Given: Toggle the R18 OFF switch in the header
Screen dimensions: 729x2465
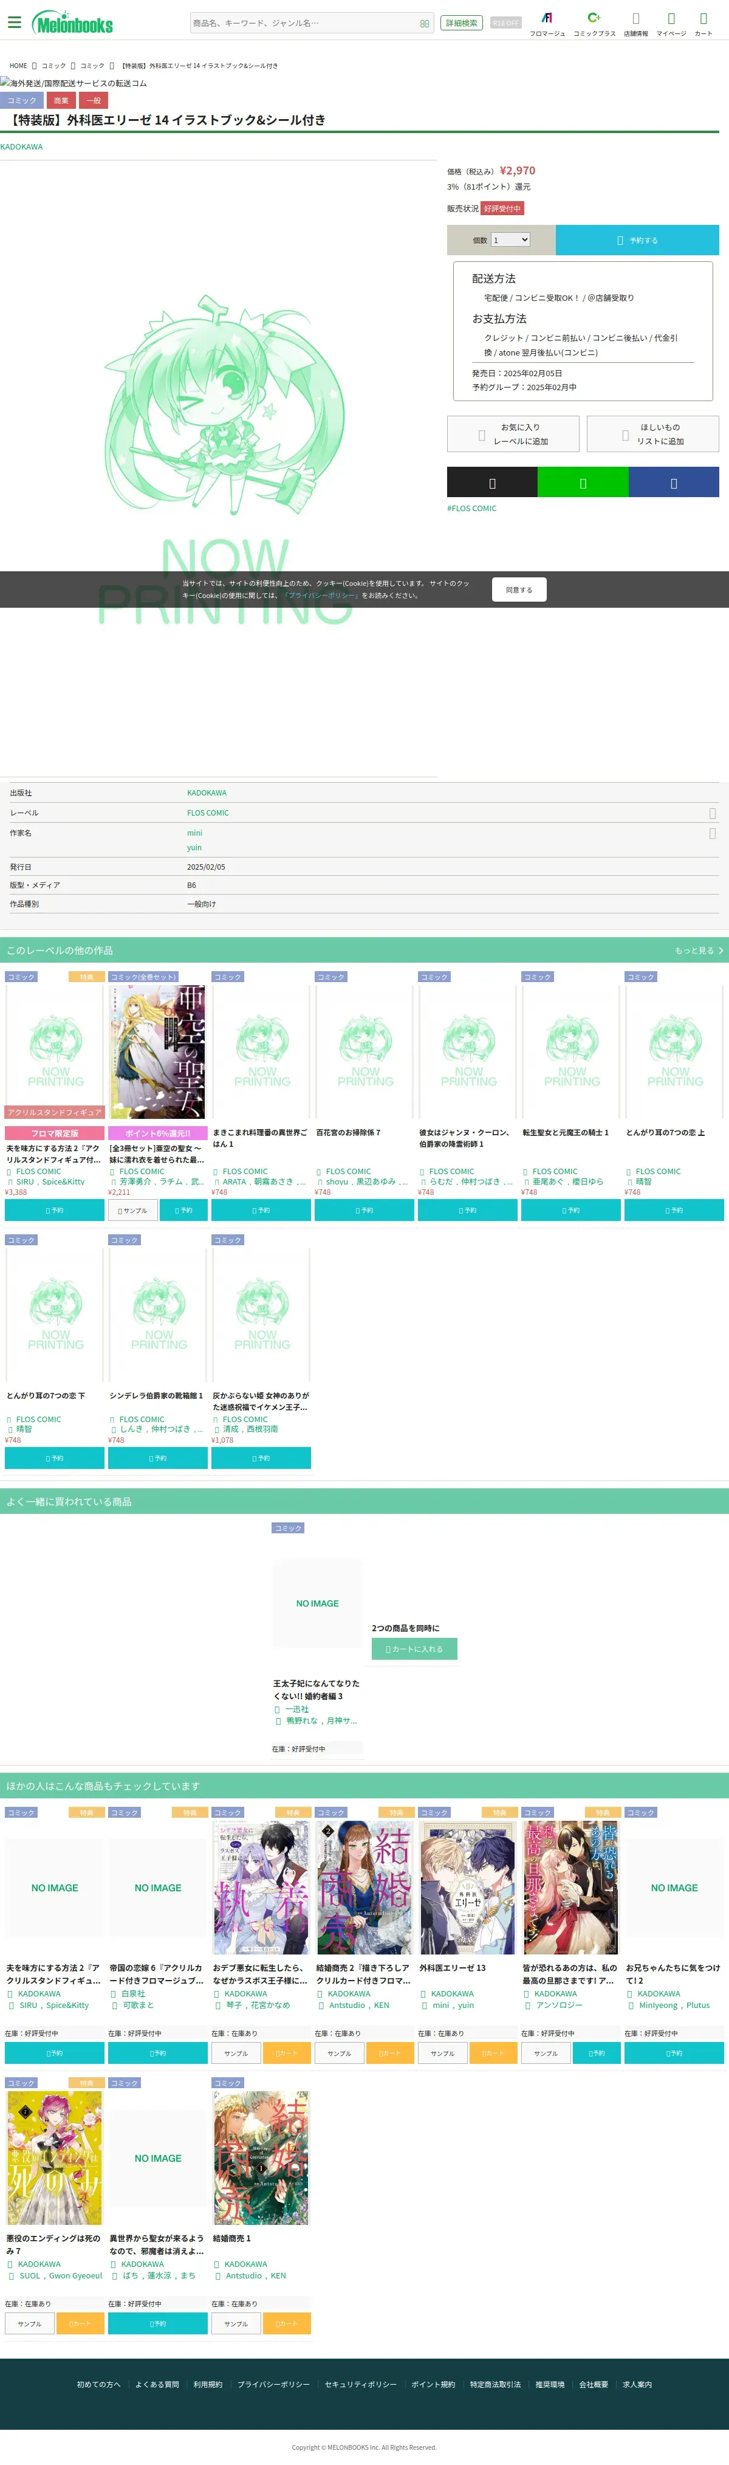Looking at the screenshot, I should [505, 23].
